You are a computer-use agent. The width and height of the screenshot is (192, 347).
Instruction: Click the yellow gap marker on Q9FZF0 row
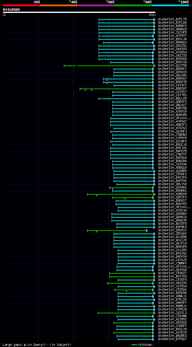click(125, 199)
